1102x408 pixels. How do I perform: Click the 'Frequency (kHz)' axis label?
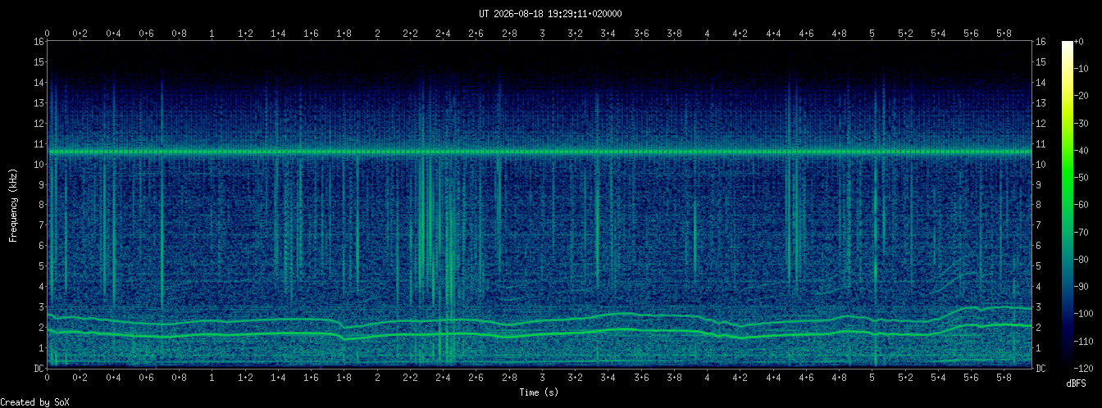(13, 204)
